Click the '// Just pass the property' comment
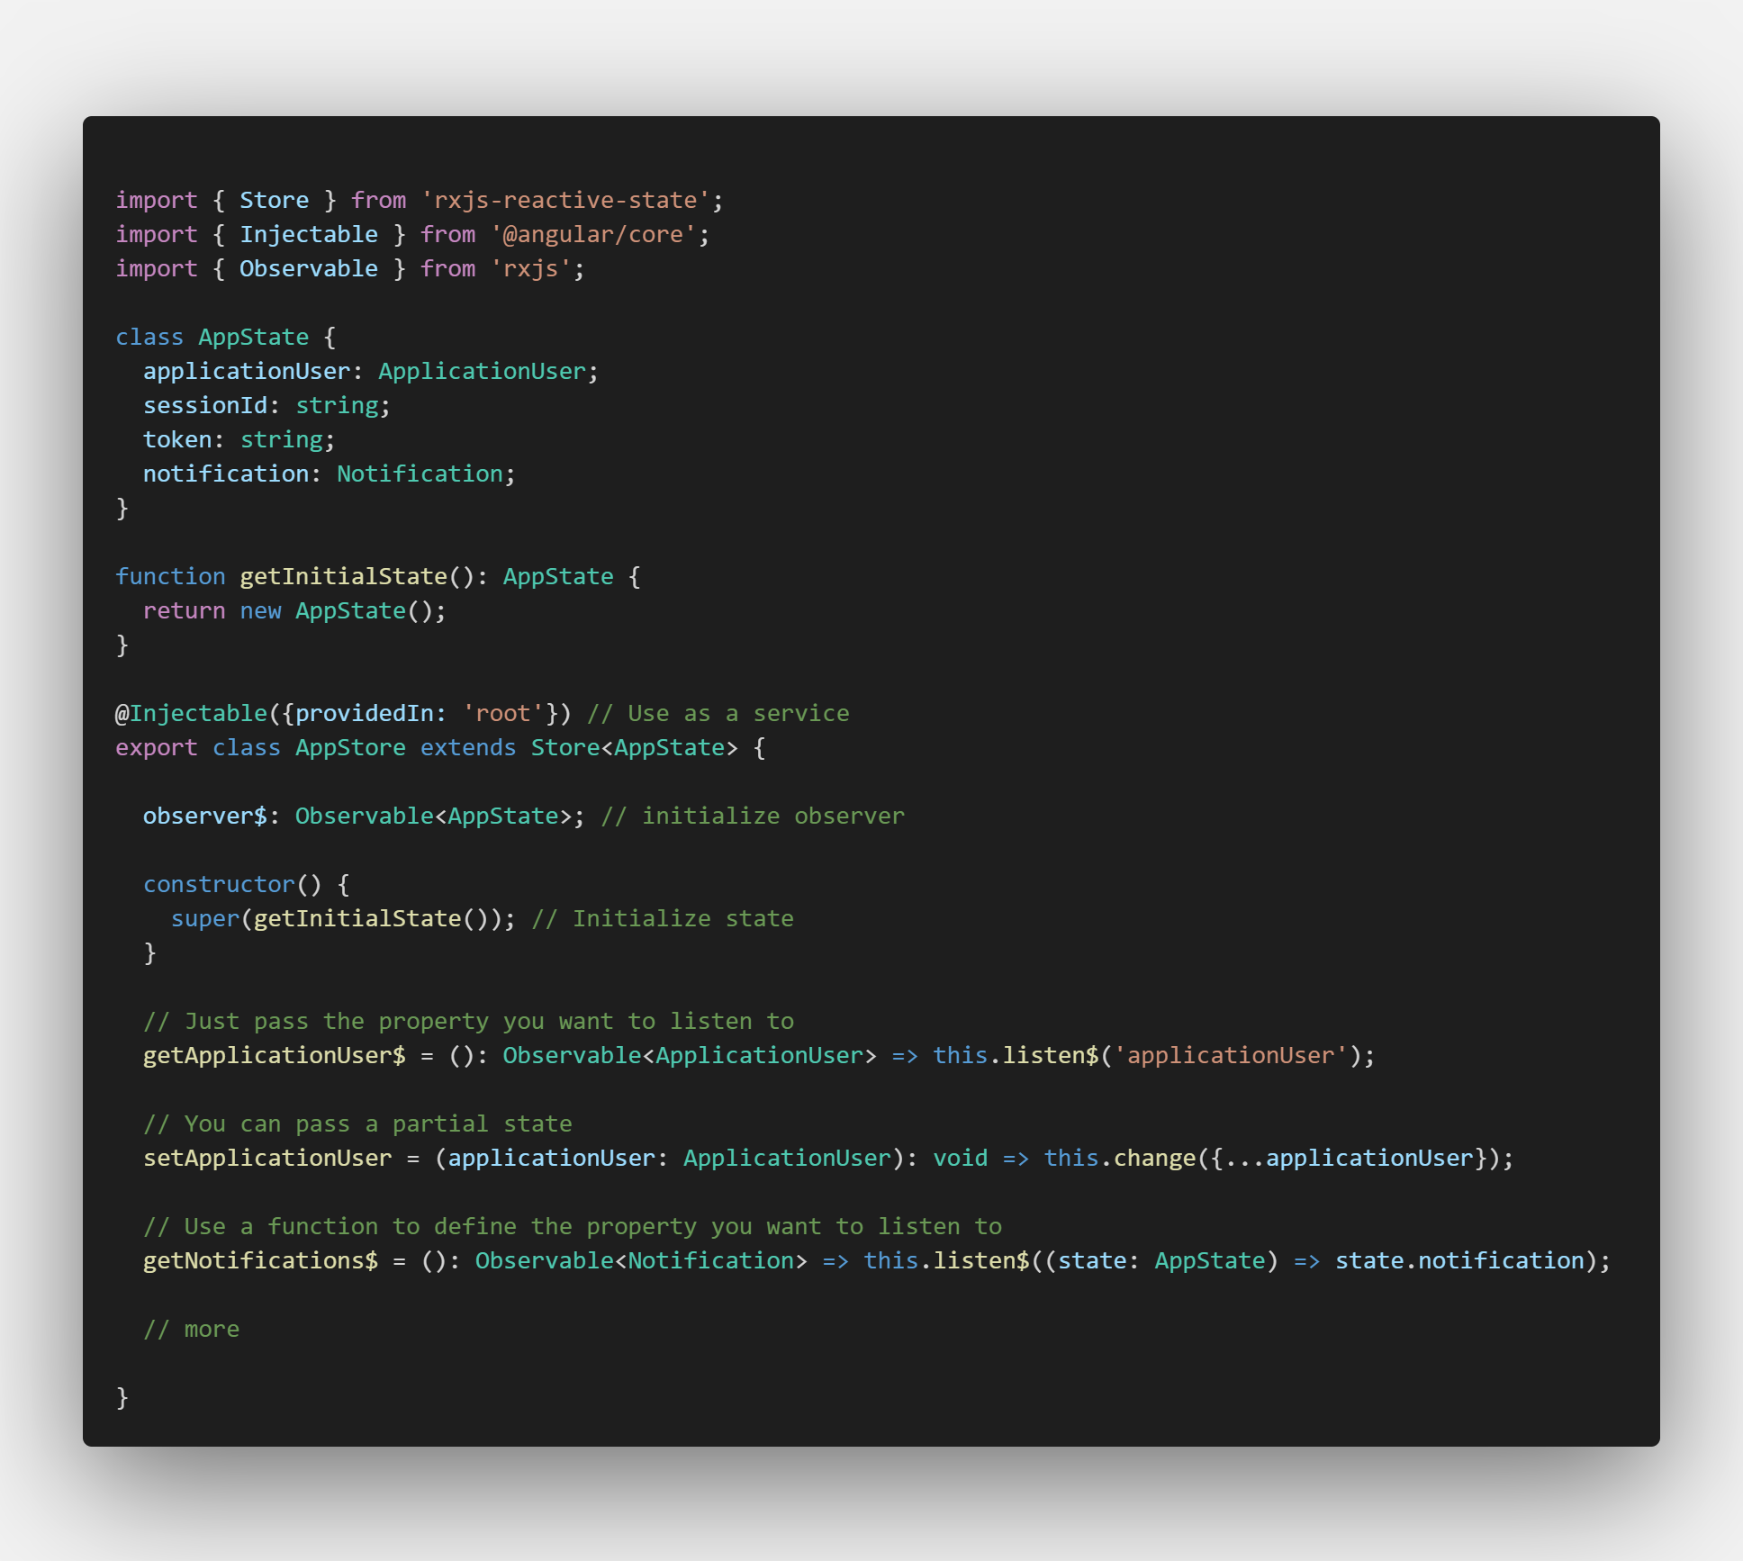The height and width of the screenshot is (1561, 1743). pyautogui.click(x=468, y=1021)
